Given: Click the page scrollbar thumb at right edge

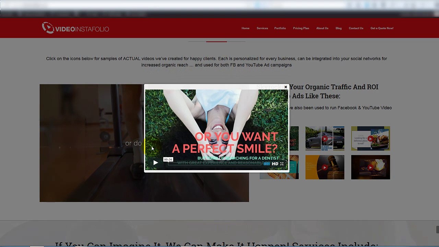Looking at the screenshot, I should [x=437, y=229].
